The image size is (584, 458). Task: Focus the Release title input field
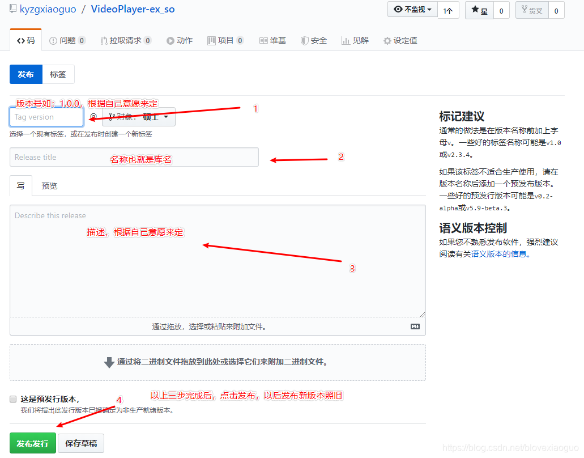134,157
